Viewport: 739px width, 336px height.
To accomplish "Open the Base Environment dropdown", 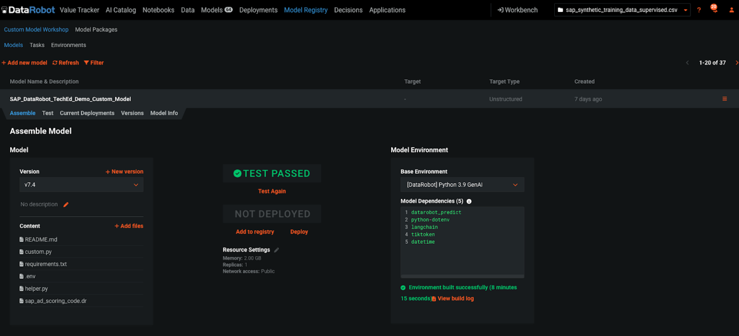I will (x=462, y=184).
